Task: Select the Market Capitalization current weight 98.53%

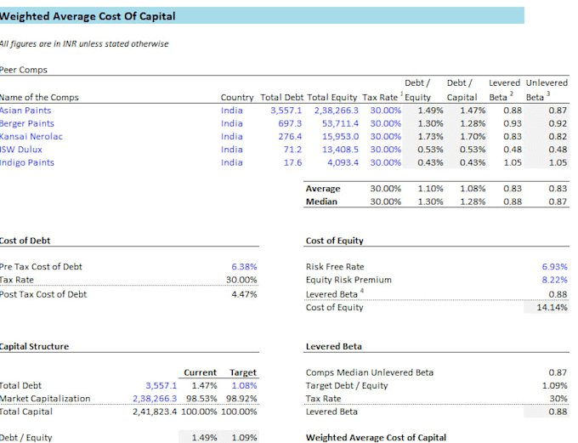Action: coord(201,399)
